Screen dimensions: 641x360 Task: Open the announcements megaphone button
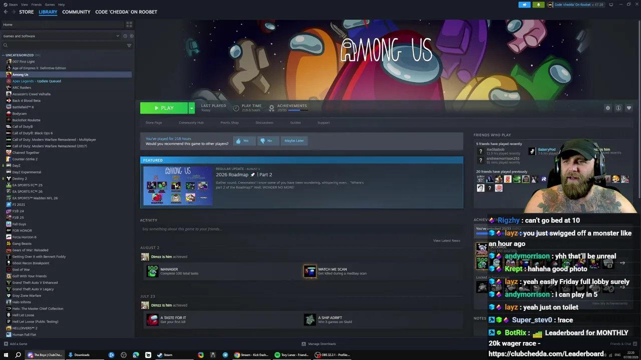[524, 4]
